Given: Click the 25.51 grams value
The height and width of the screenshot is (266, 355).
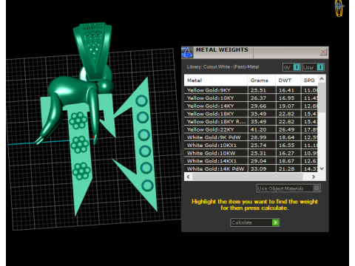Looking at the screenshot, I should coord(258,90).
